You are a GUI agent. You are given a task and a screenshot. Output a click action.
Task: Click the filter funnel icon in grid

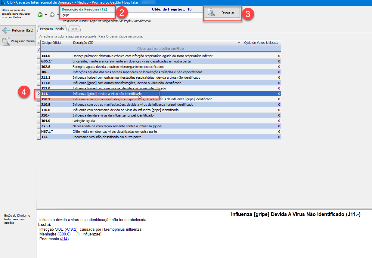pos(39,49)
